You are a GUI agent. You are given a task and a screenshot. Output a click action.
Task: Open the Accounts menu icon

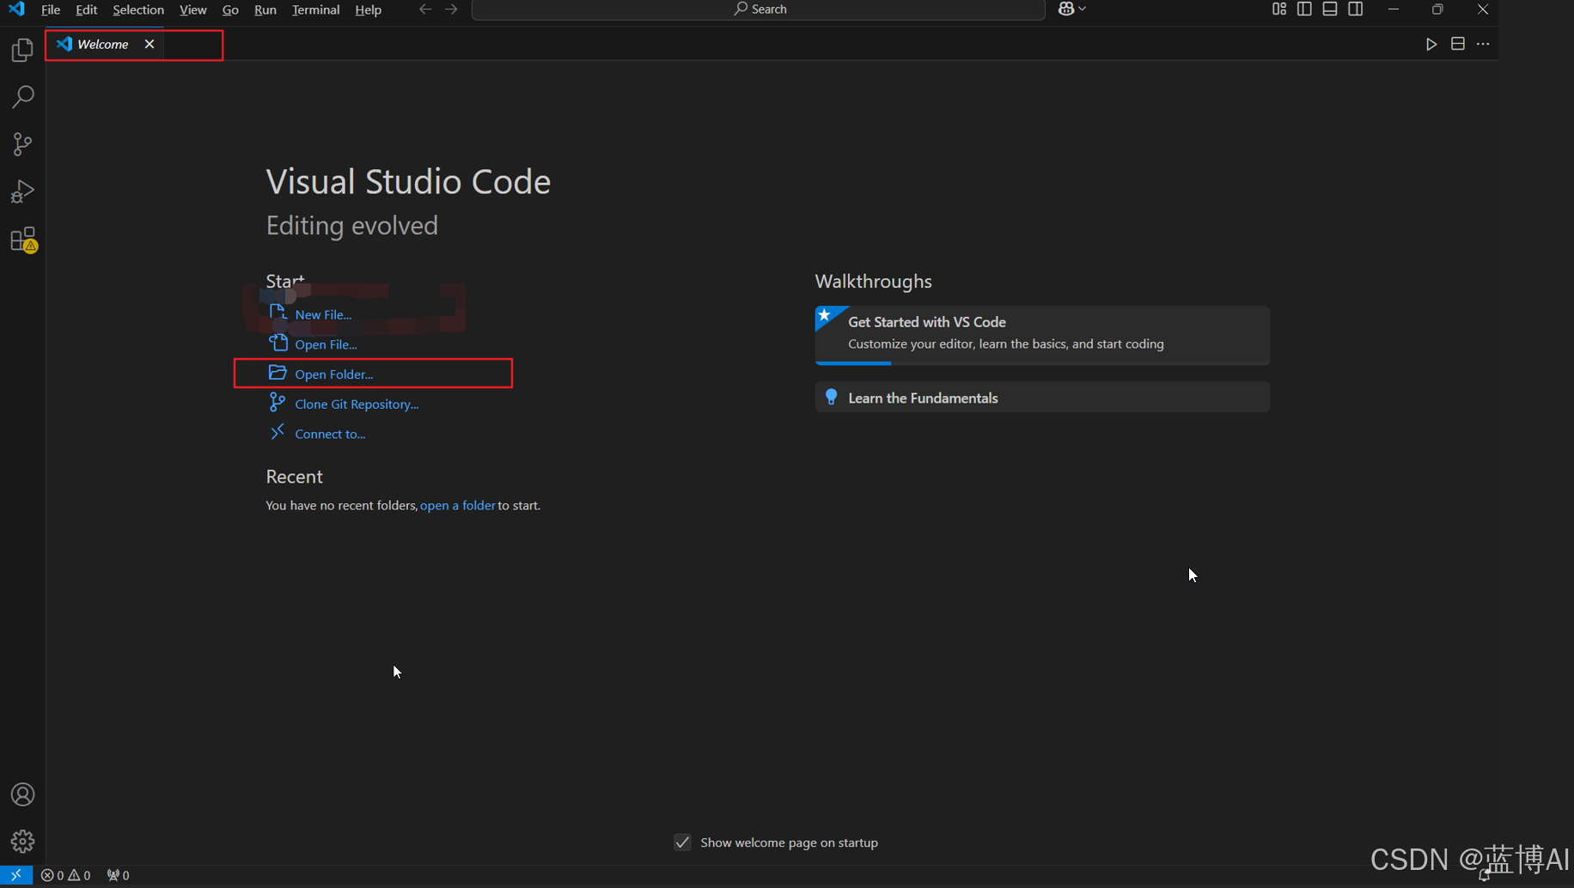[22, 794]
